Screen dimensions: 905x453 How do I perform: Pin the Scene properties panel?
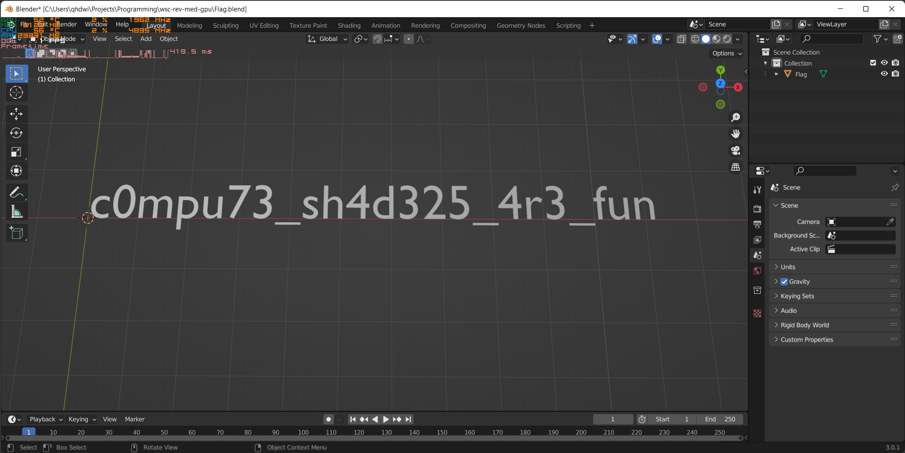(x=895, y=187)
